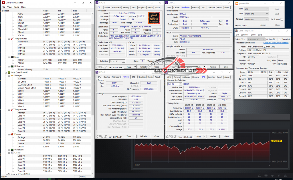Open the Facebook icon in bottom bar
This screenshot has width=293, height=180.
click(x=279, y=176)
